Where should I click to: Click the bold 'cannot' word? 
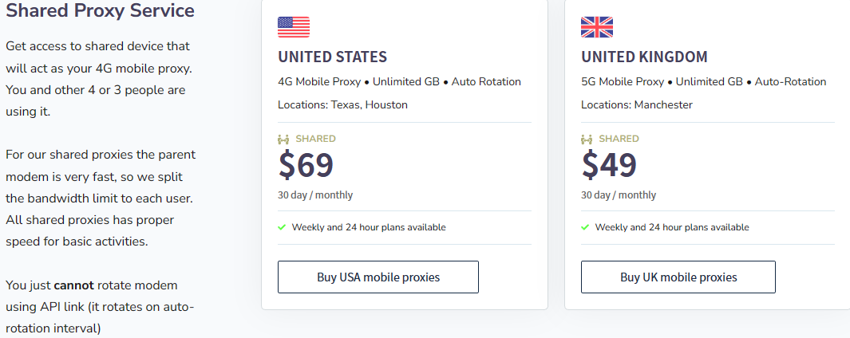[x=73, y=285]
